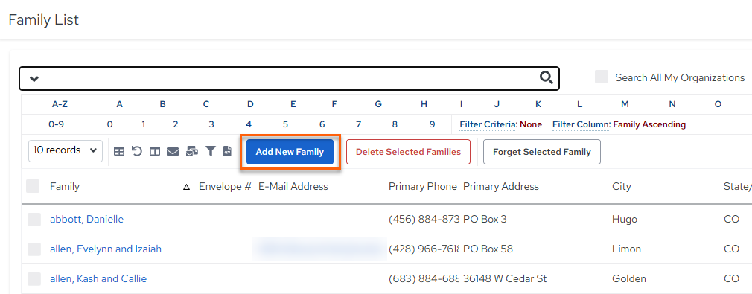The height and width of the screenshot is (294, 752).
Task: Export list with CSV file icon
Action: (x=227, y=152)
